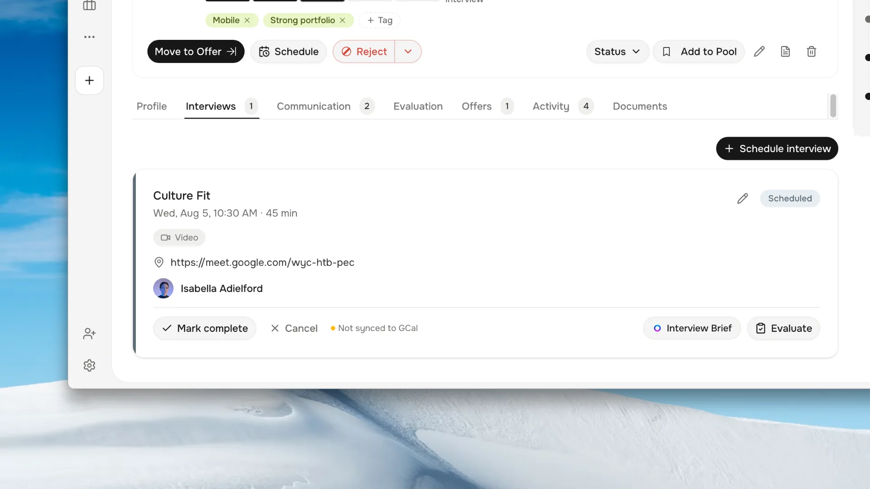Add a new tag
870x489 pixels.
(x=380, y=20)
